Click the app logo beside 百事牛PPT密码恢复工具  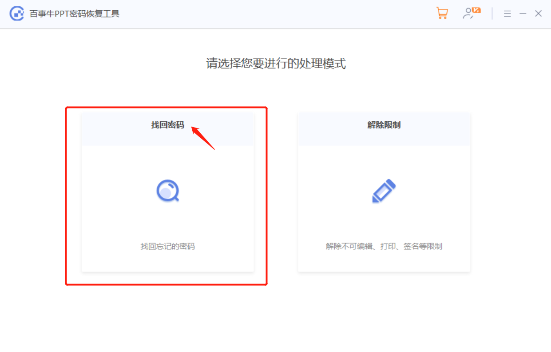(17, 14)
